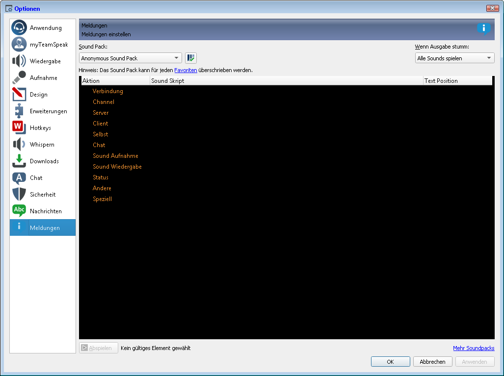Switch to the Sicherheit page
Viewport: 504px width, 376px height.
[43, 195]
